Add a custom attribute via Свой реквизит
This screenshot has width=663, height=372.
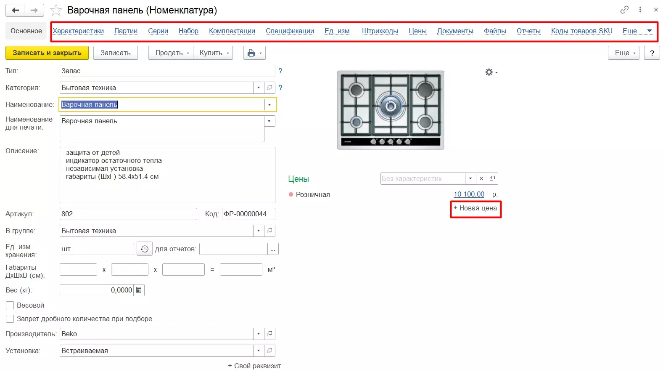point(254,366)
